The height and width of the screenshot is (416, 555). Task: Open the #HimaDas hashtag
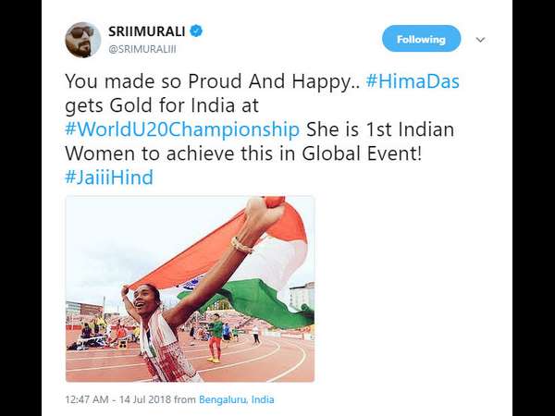[x=413, y=81]
